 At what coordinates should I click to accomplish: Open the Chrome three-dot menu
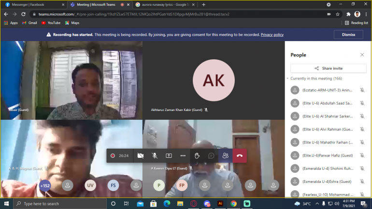click(366, 14)
